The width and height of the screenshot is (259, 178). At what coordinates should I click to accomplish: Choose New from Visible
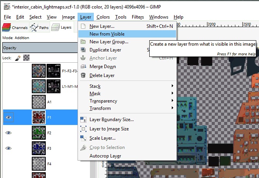pos(127,34)
